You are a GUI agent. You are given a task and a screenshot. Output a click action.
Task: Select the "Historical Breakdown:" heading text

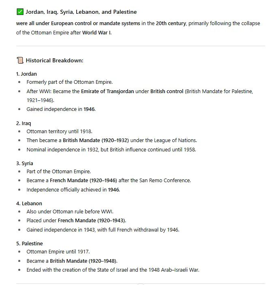pos(54,60)
